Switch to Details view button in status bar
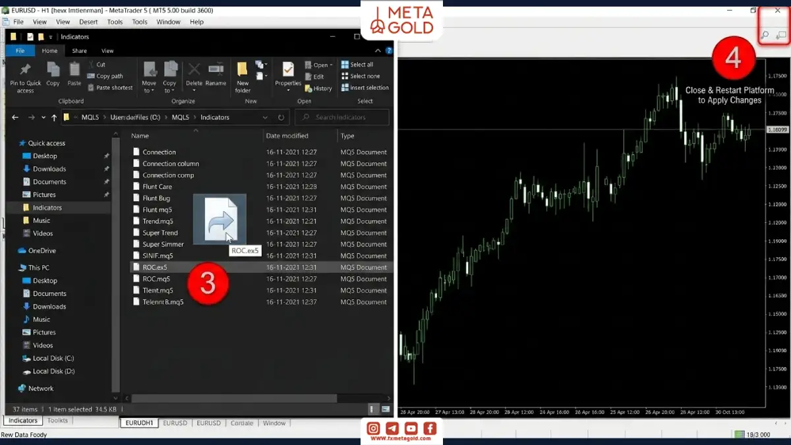 (x=374, y=409)
